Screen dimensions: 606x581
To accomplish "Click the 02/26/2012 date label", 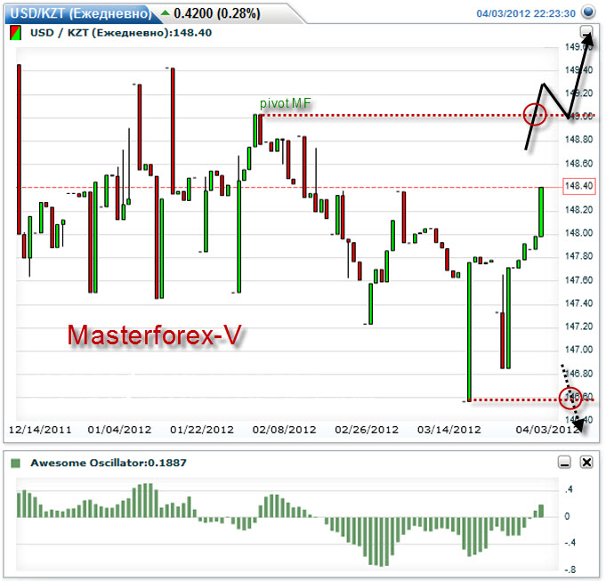I will (367, 430).
